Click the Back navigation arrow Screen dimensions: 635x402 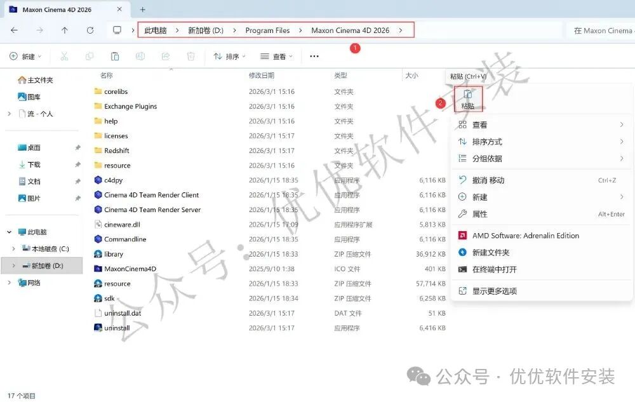click(x=14, y=30)
